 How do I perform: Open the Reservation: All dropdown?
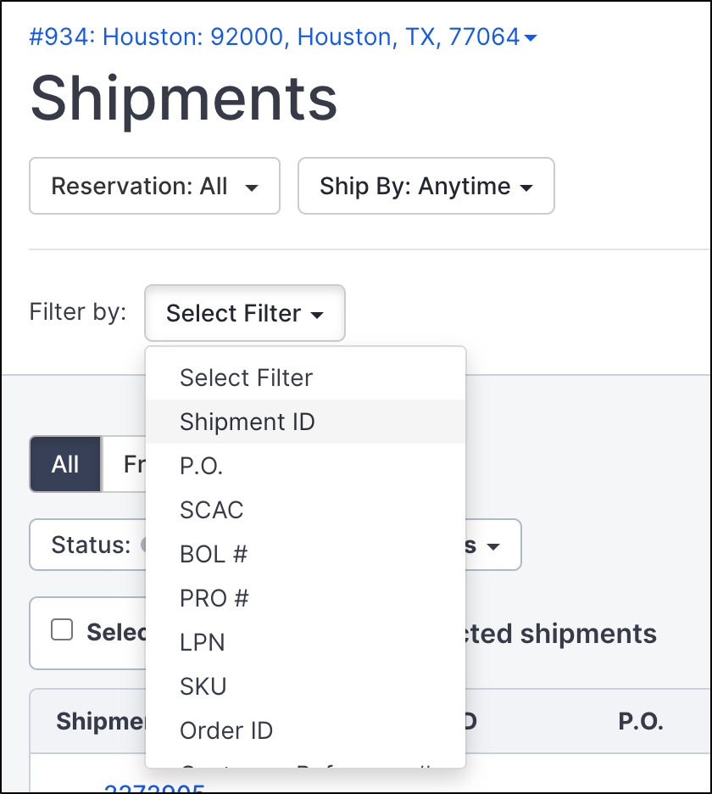154,186
